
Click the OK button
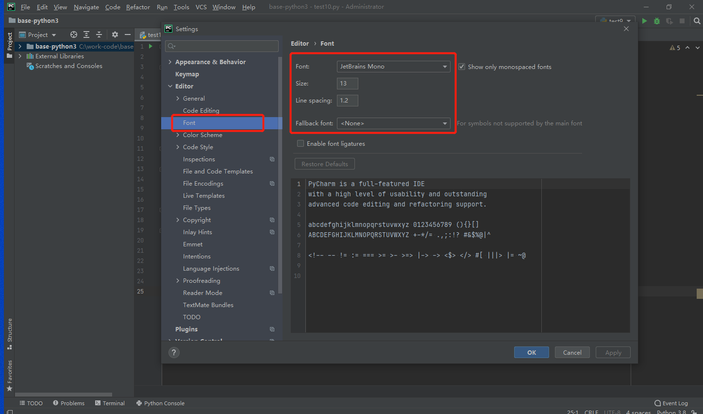(532, 352)
